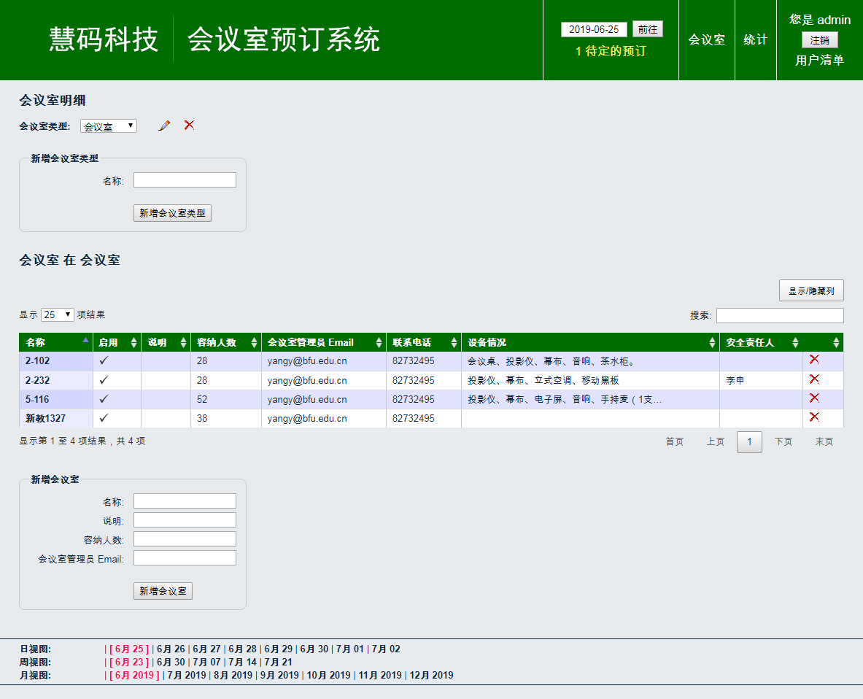Click the red X beside room type dropdown

pyautogui.click(x=189, y=125)
